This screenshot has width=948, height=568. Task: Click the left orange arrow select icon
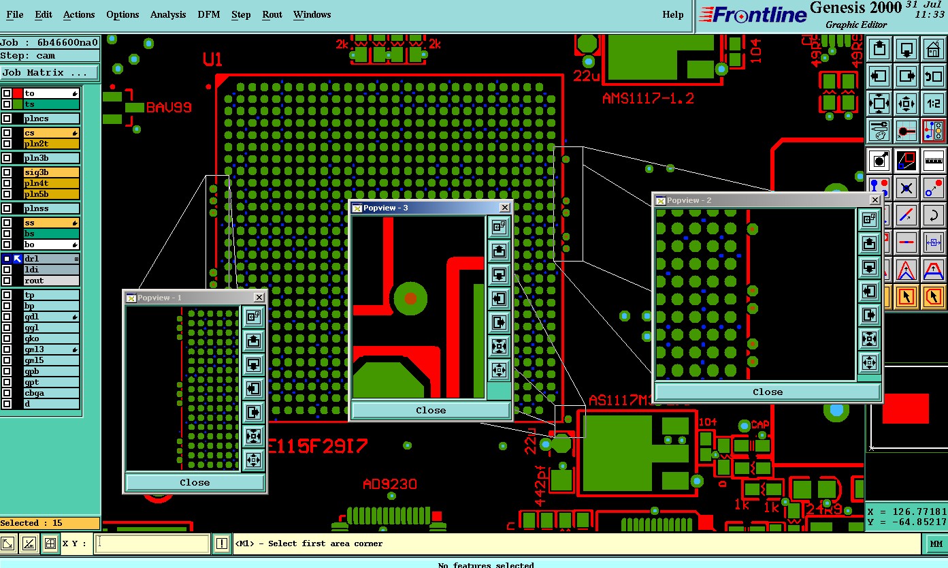click(x=906, y=297)
